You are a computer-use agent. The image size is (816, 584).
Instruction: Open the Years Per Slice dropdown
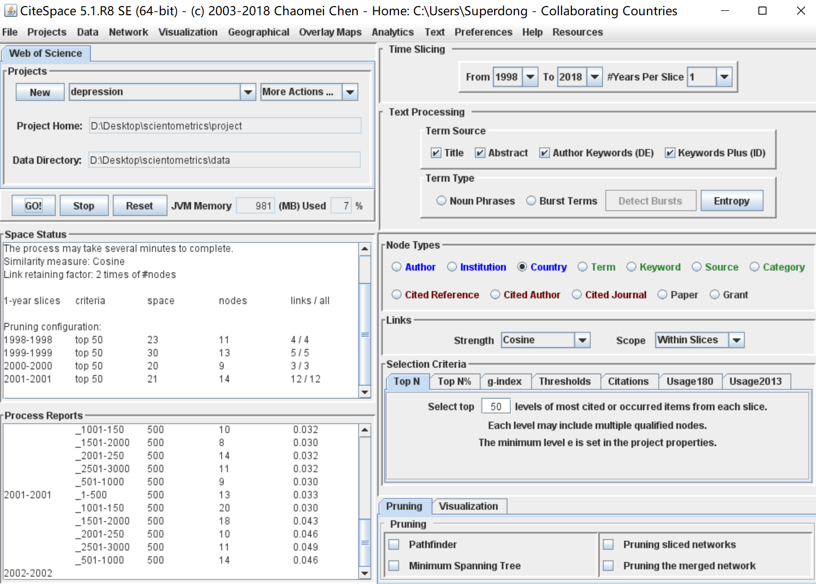[724, 77]
